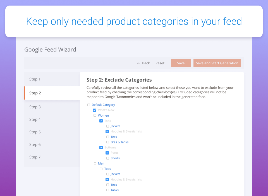Click the Save button
The height and width of the screenshot is (196, 268).
(181, 63)
